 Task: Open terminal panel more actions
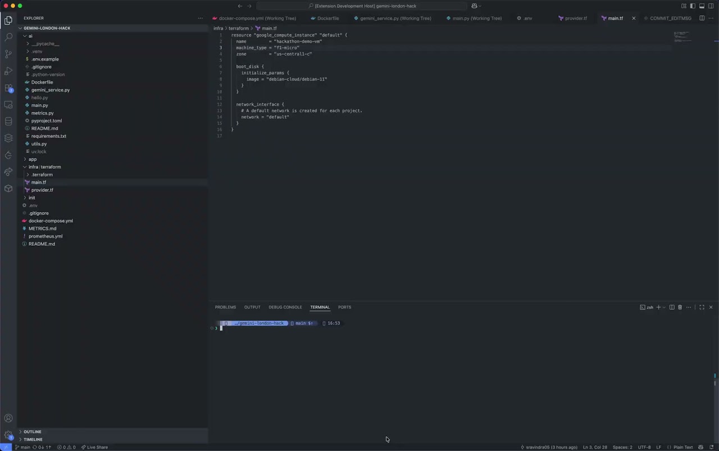(x=689, y=307)
